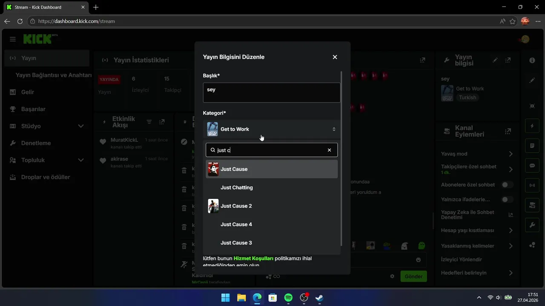The image size is (545, 306).
Task: Pop out the Etkinlik Akışı panel
Action: (x=162, y=122)
